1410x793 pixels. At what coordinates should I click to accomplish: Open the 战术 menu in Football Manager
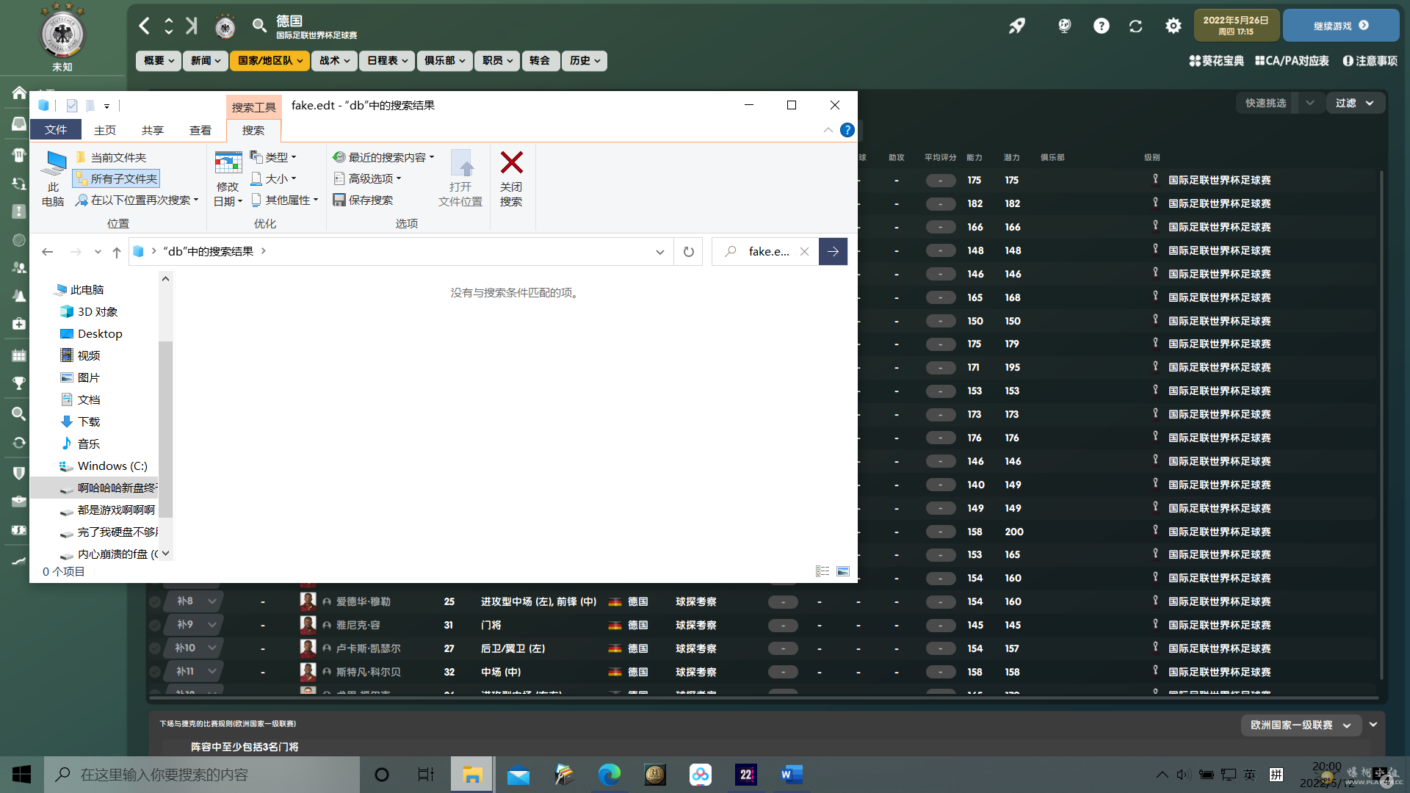(334, 61)
